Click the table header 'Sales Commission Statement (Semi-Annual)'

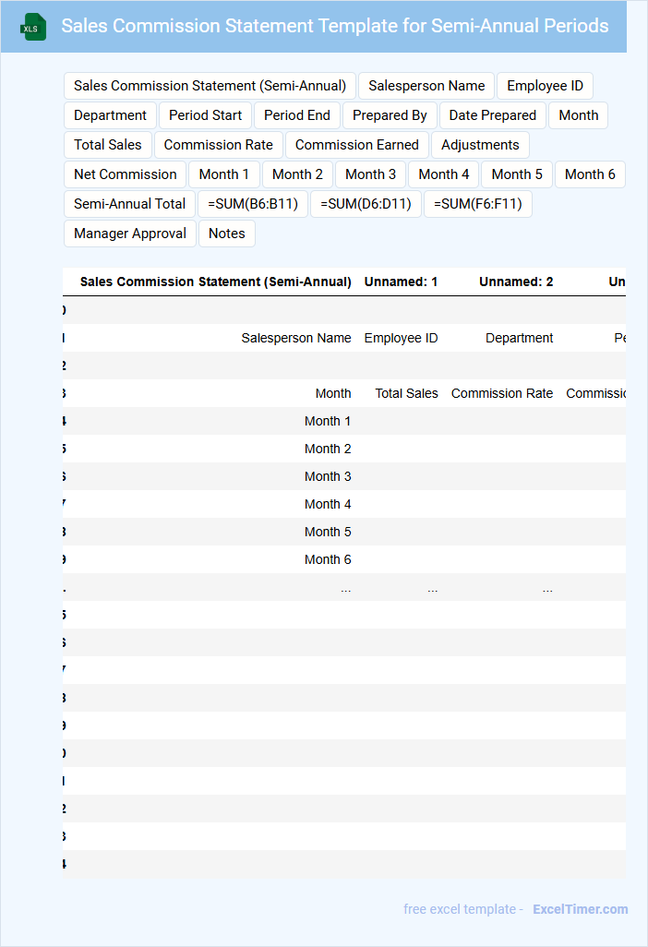tap(216, 282)
